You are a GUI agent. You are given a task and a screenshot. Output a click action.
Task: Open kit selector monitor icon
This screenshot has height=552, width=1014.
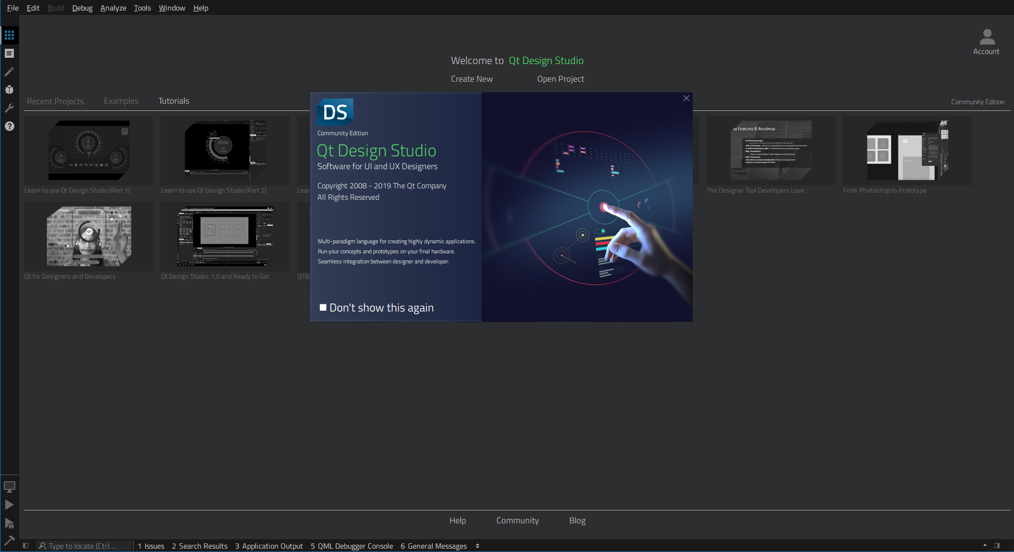click(9, 486)
